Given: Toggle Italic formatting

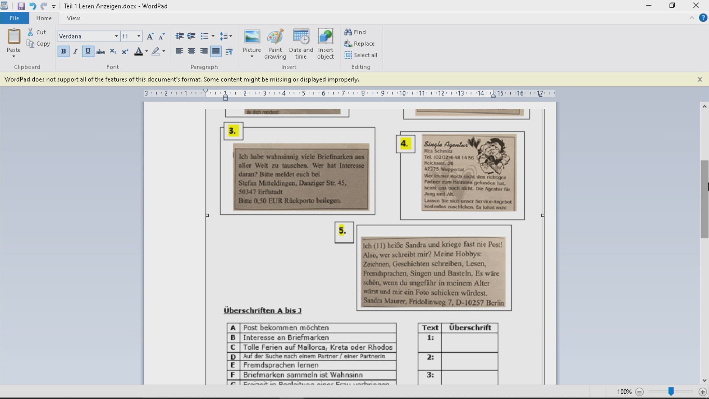Looking at the screenshot, I should pyautogui.click(x=75, y=51).
